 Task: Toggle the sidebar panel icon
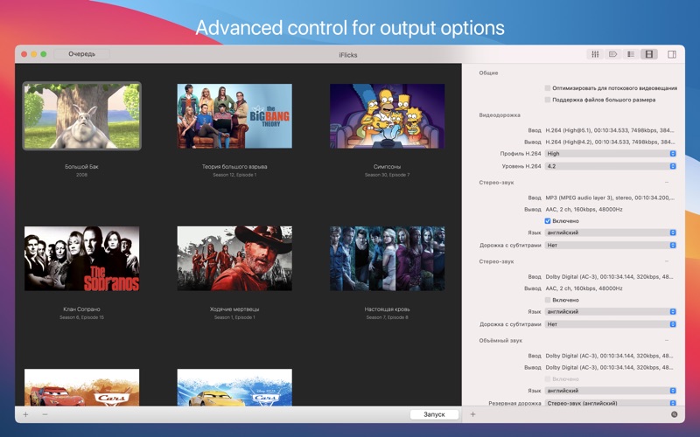coord(672,54)
